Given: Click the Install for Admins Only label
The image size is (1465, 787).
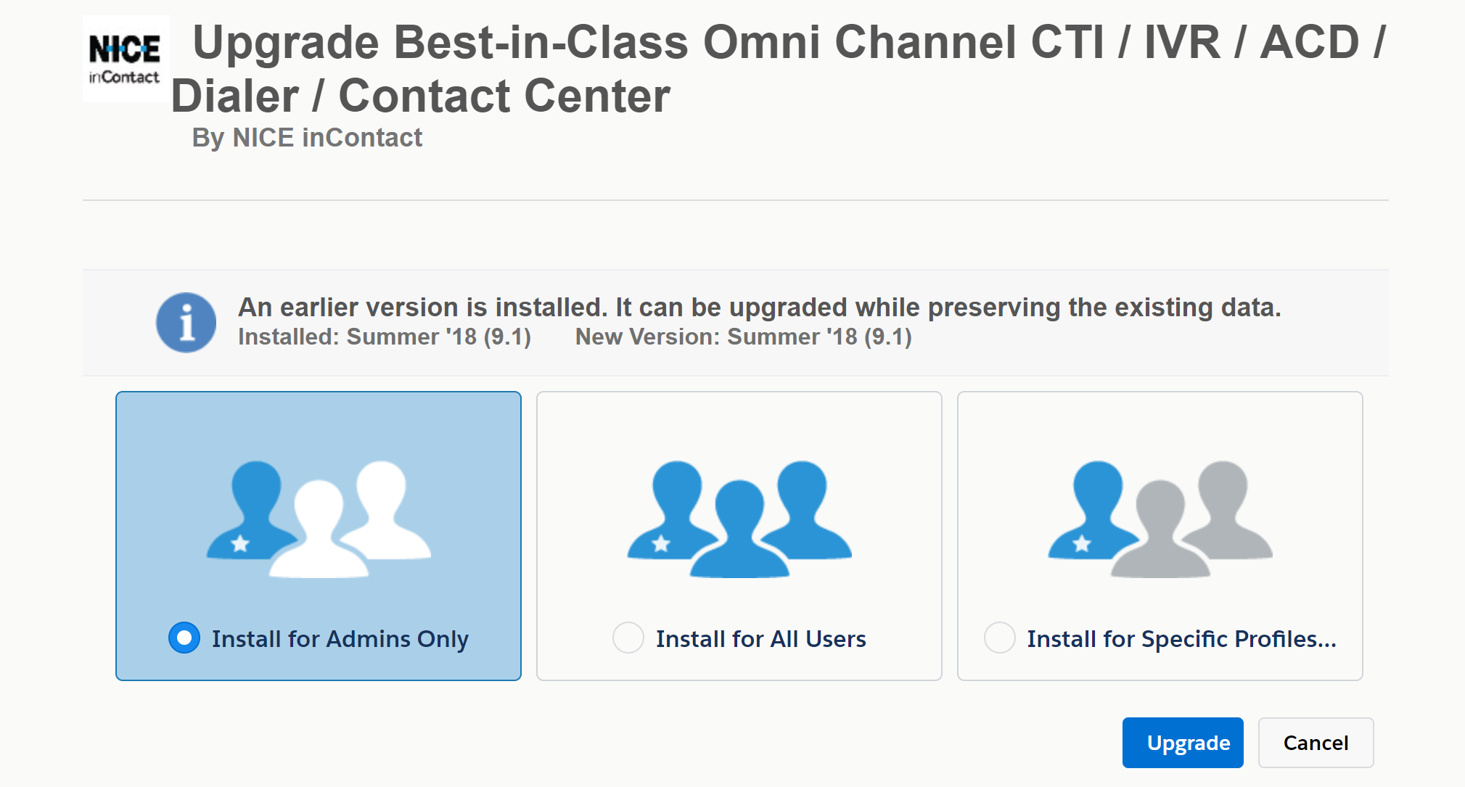Looking at the screenshot, I should [x=340, y=639].
